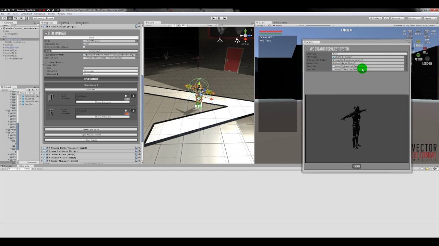Open the GameObject menu
Image resolution: width=439 pixels, height=246 pixels.
pos(26,14)
